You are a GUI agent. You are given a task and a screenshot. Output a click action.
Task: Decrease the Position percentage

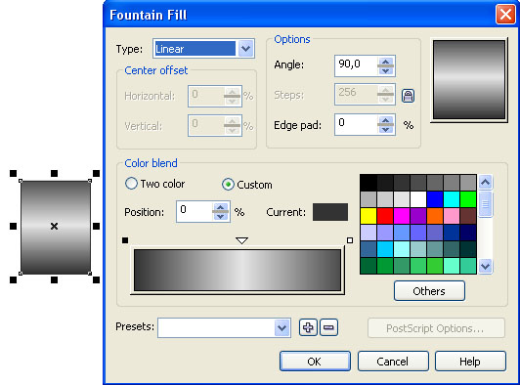221,216
